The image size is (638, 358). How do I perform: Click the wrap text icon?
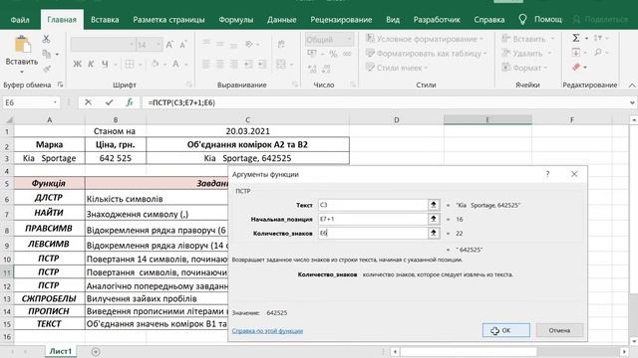(x=281, y=44)
